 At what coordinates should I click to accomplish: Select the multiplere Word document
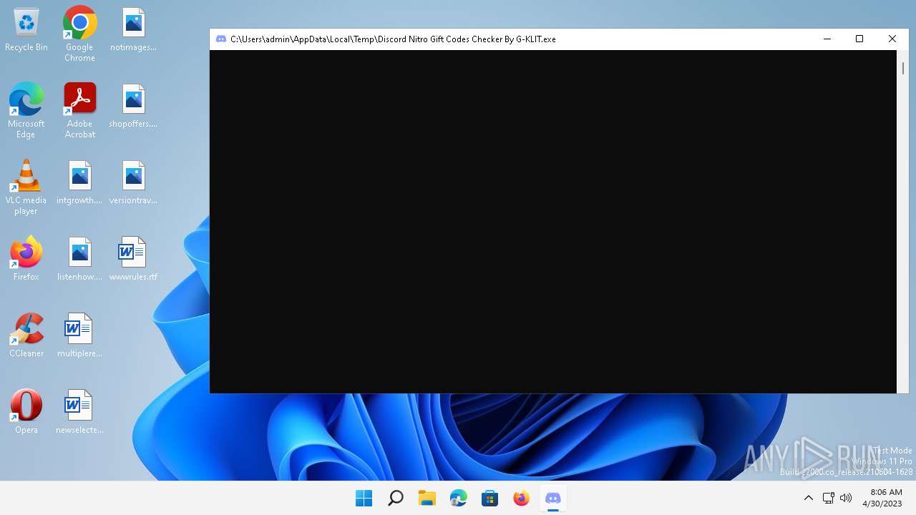click(79, 335)
